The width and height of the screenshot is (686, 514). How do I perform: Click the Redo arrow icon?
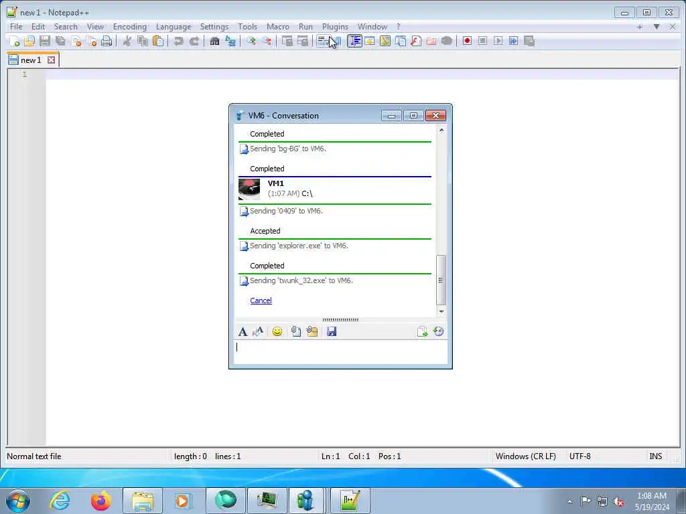click(x=194, y=41)
